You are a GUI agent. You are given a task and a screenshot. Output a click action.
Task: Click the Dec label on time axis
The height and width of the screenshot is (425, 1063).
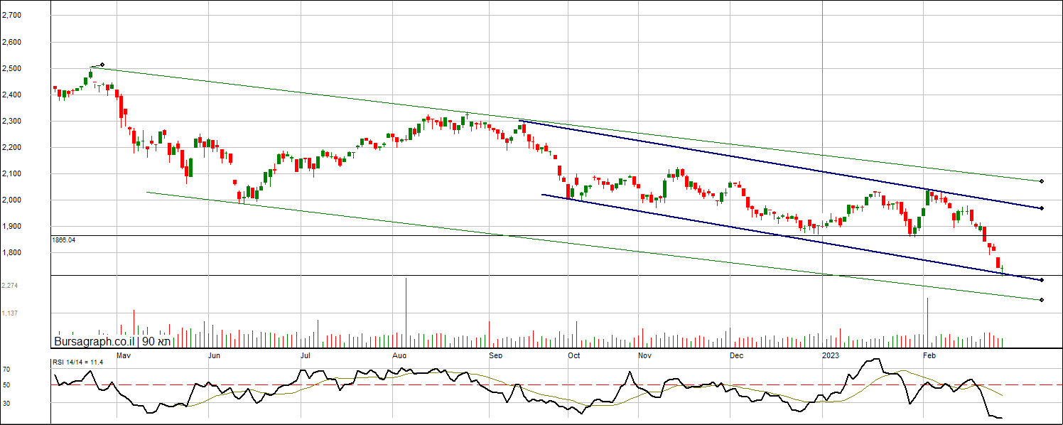click(736, 355)
